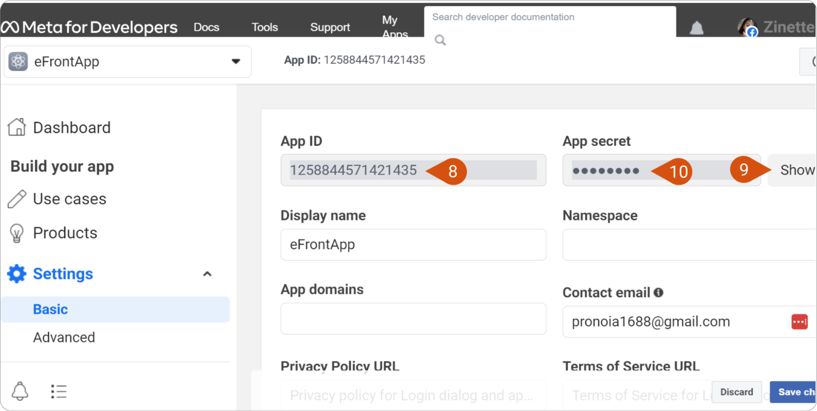The height and width of the screenshot is (411, 817).
Task: Click the eFrontApp atom icon
Action: [18, 62]
